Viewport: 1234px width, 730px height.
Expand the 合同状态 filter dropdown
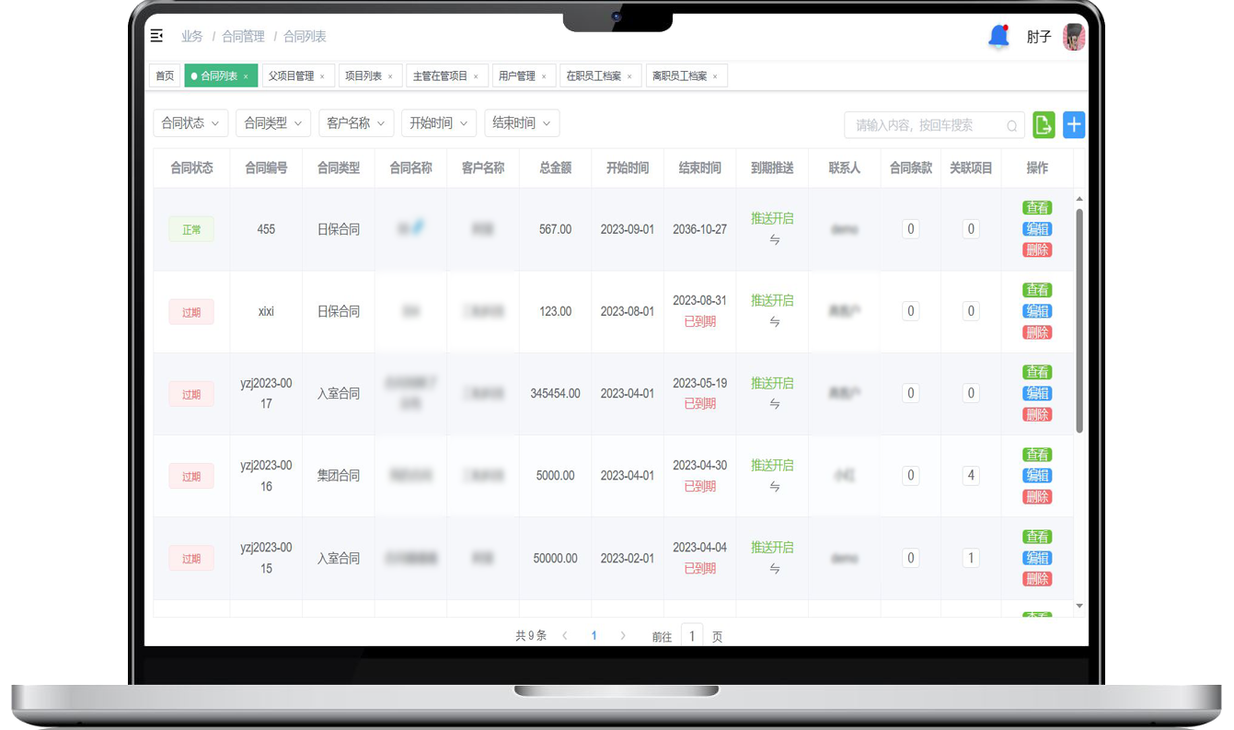[190, 123]
